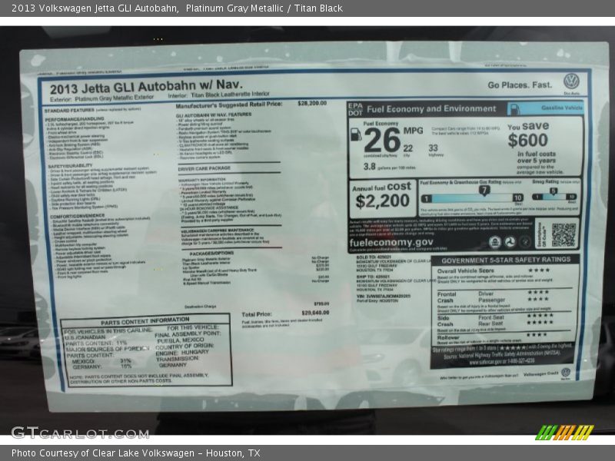This screenshot has width=615, height=461.
Task: Click the 'GOVERNMENT 5-STAR SAFETY RATINGS' header
Action: click(506, 260)
